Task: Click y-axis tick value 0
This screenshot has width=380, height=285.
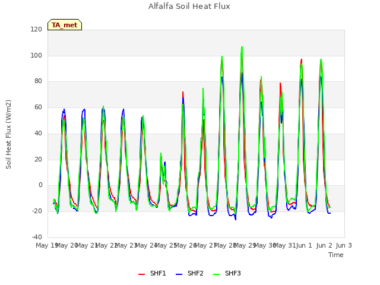Action: point(40,185)
